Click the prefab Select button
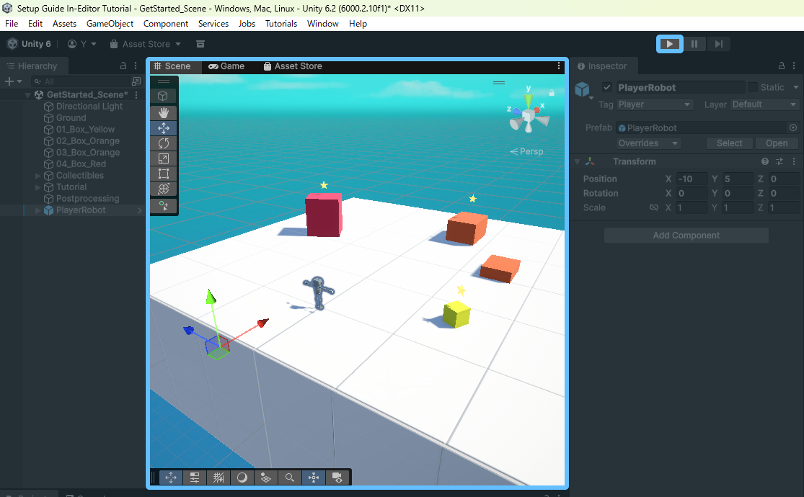The image size is (804, 497). (x=729, y=143)
